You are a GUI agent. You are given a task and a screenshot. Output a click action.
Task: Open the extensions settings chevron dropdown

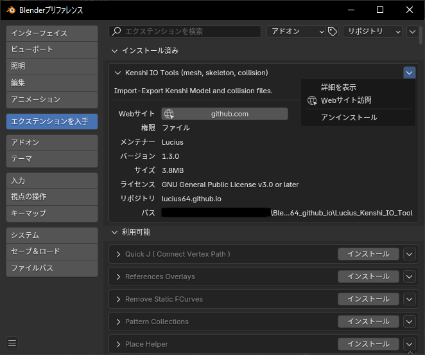412,32
